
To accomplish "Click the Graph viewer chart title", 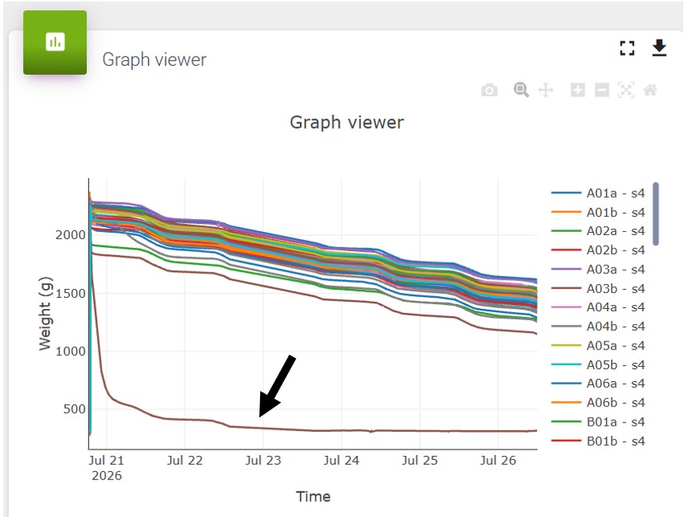I will point(347,122).
